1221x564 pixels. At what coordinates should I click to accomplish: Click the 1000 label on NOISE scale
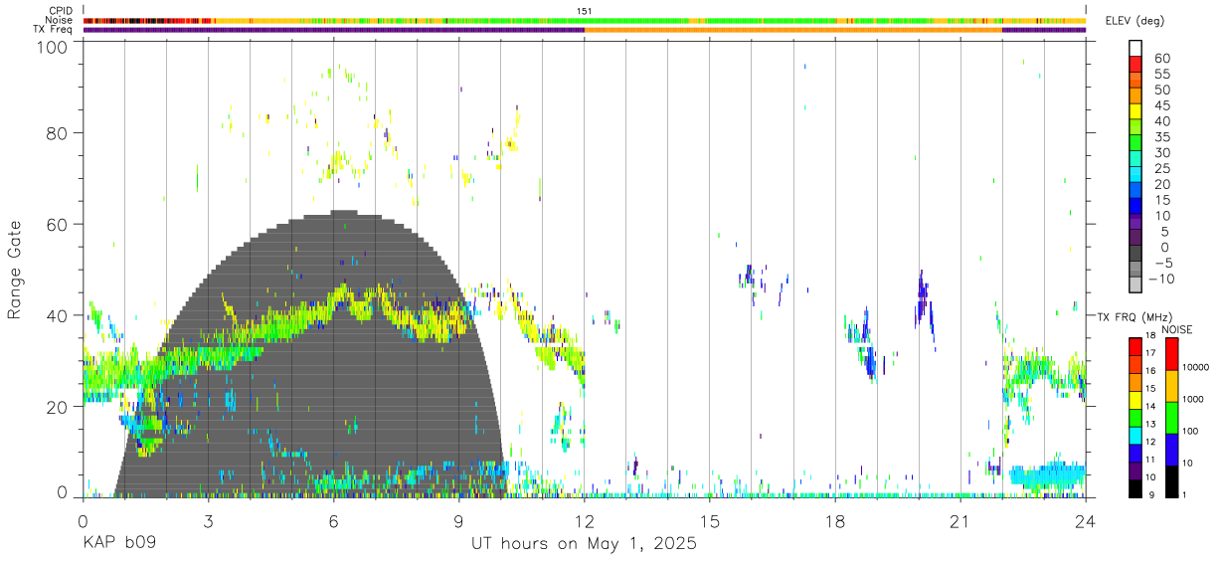pyautogui.click(x=1193, y=400)
